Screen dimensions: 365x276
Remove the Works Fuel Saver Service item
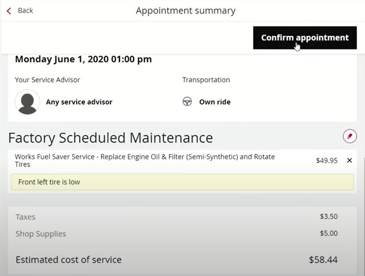(x=349, y=160)
